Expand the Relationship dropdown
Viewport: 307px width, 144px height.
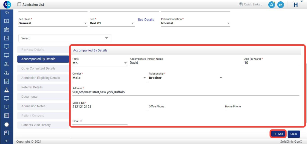pos(186,78)
